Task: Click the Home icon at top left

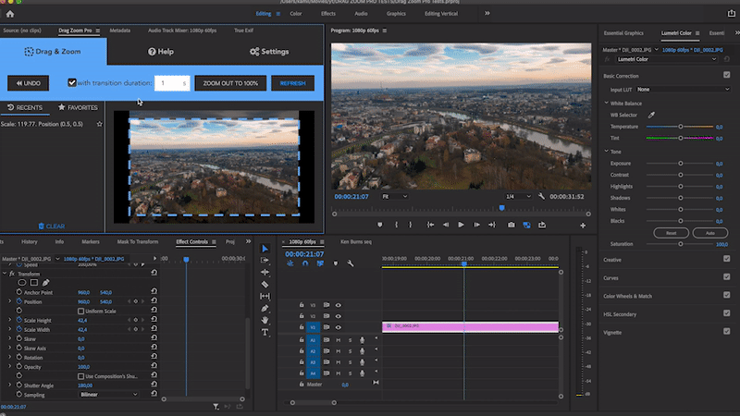Action: coord(10,15)
